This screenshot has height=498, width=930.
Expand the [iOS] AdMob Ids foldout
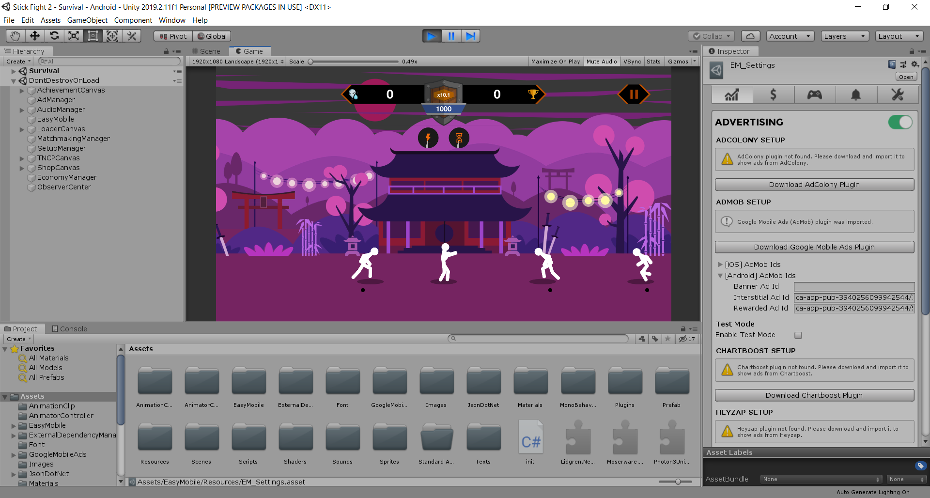click(x=720, y=265)
